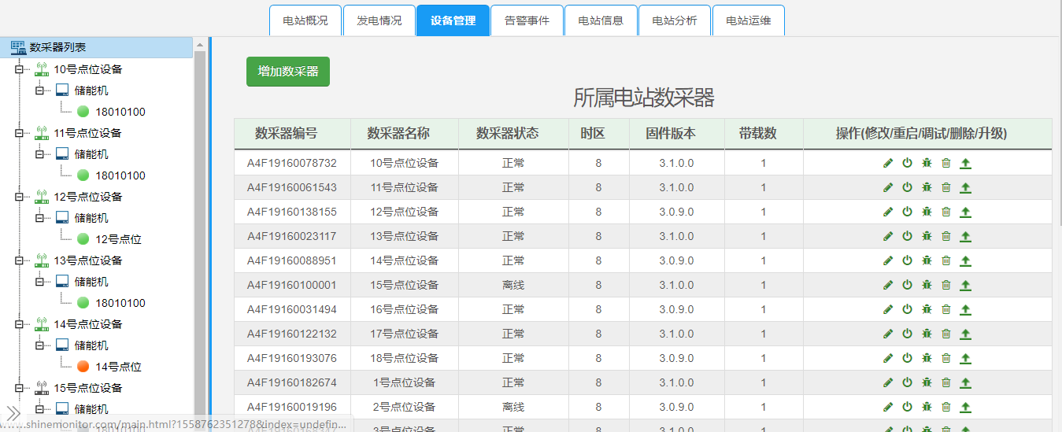Image resolution: width=1062 pixels, height=432 pixels.
Task: Select 12号点位 device in the tree
Action: pos(118,239)
